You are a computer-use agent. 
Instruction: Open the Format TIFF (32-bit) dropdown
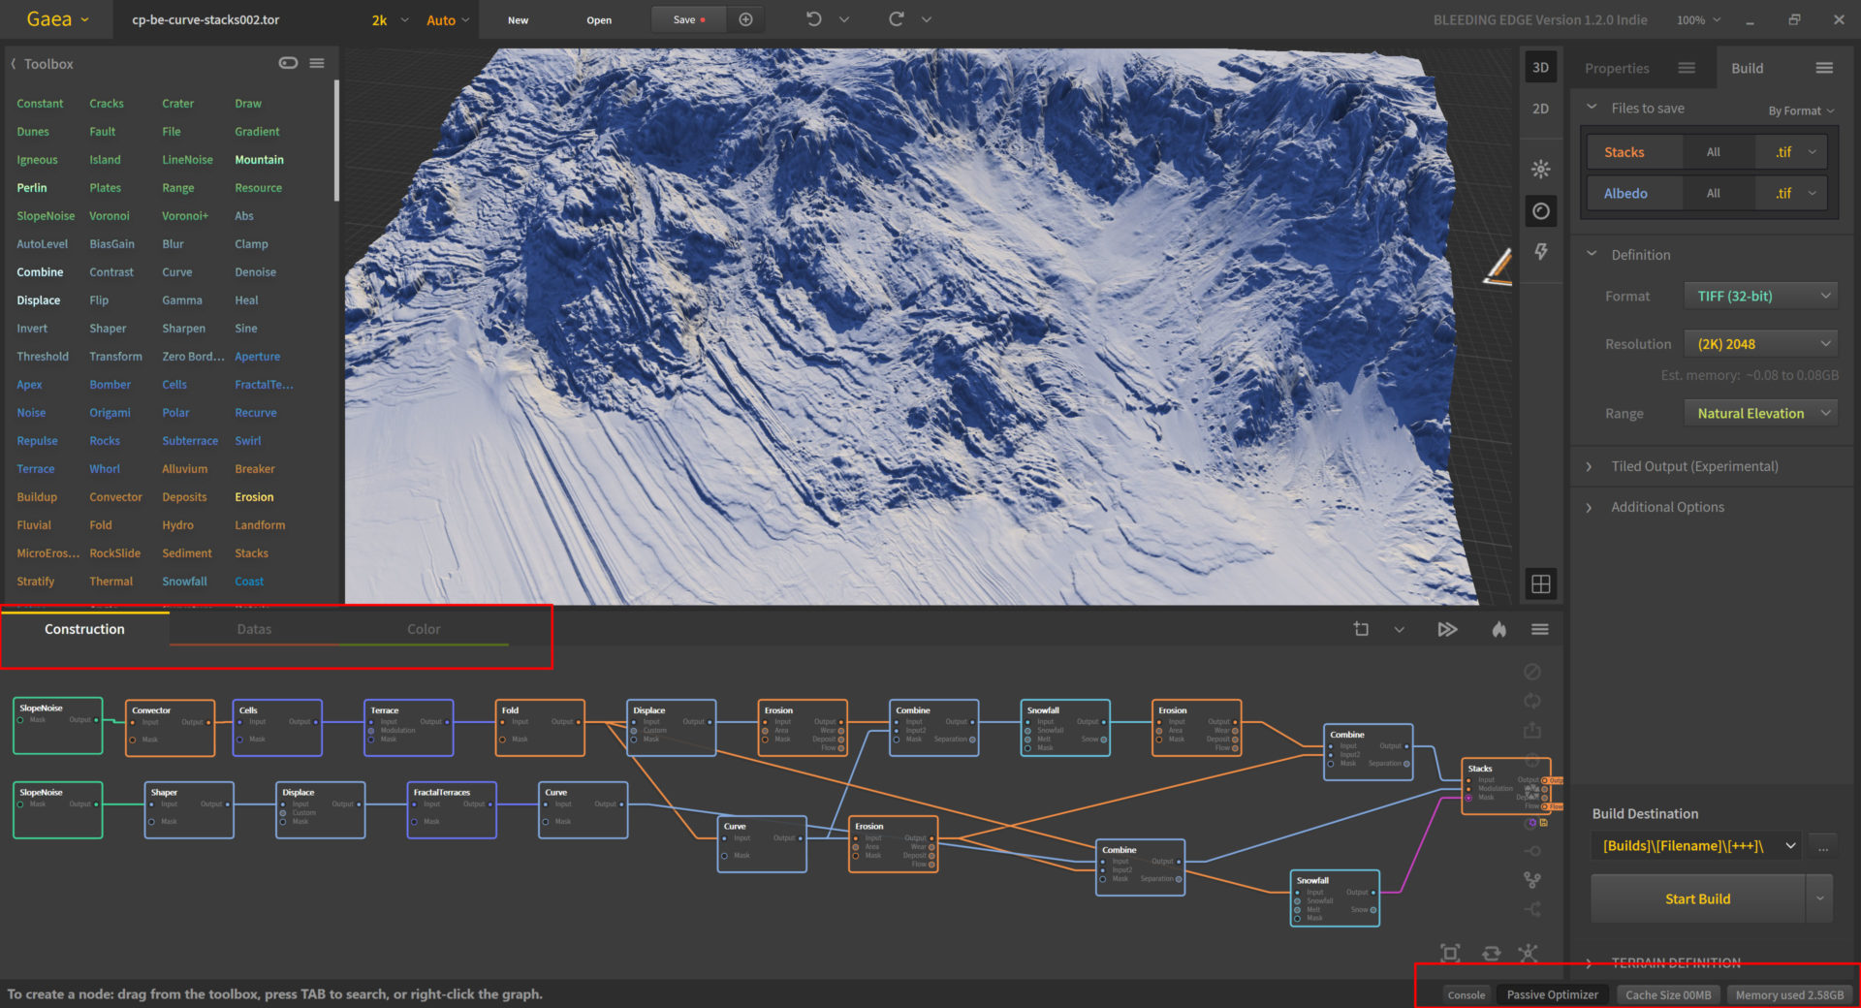point(1760,297)
